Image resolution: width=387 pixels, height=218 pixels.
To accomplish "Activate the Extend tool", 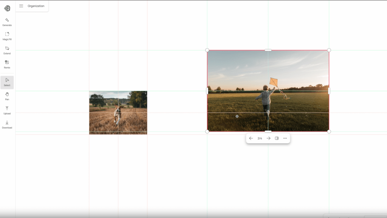I will click(7, 50).
